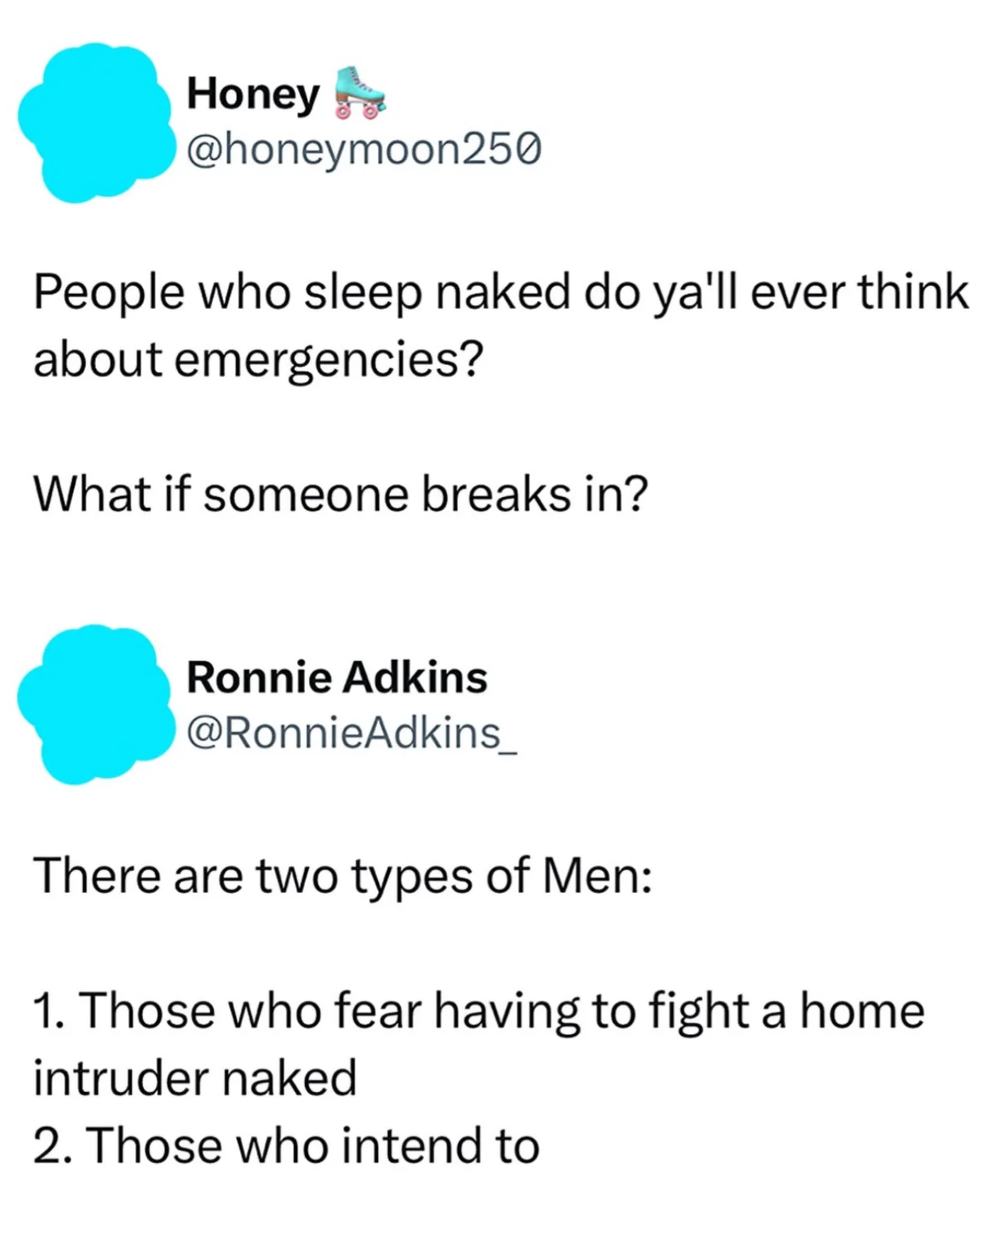This screenshot has height=1248, width=996.
Task: Click the line starting "1. Those who fear"
Action: tap(478, 1011)
